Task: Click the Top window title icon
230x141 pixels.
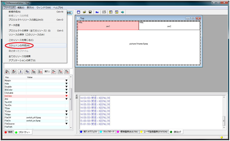Action: [78, 18]
